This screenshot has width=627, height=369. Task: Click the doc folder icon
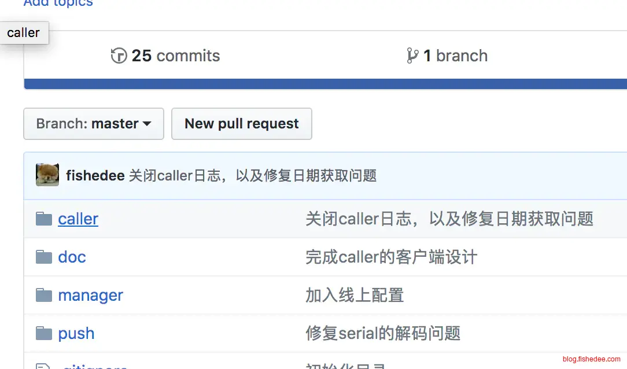(x=44, y=257)
